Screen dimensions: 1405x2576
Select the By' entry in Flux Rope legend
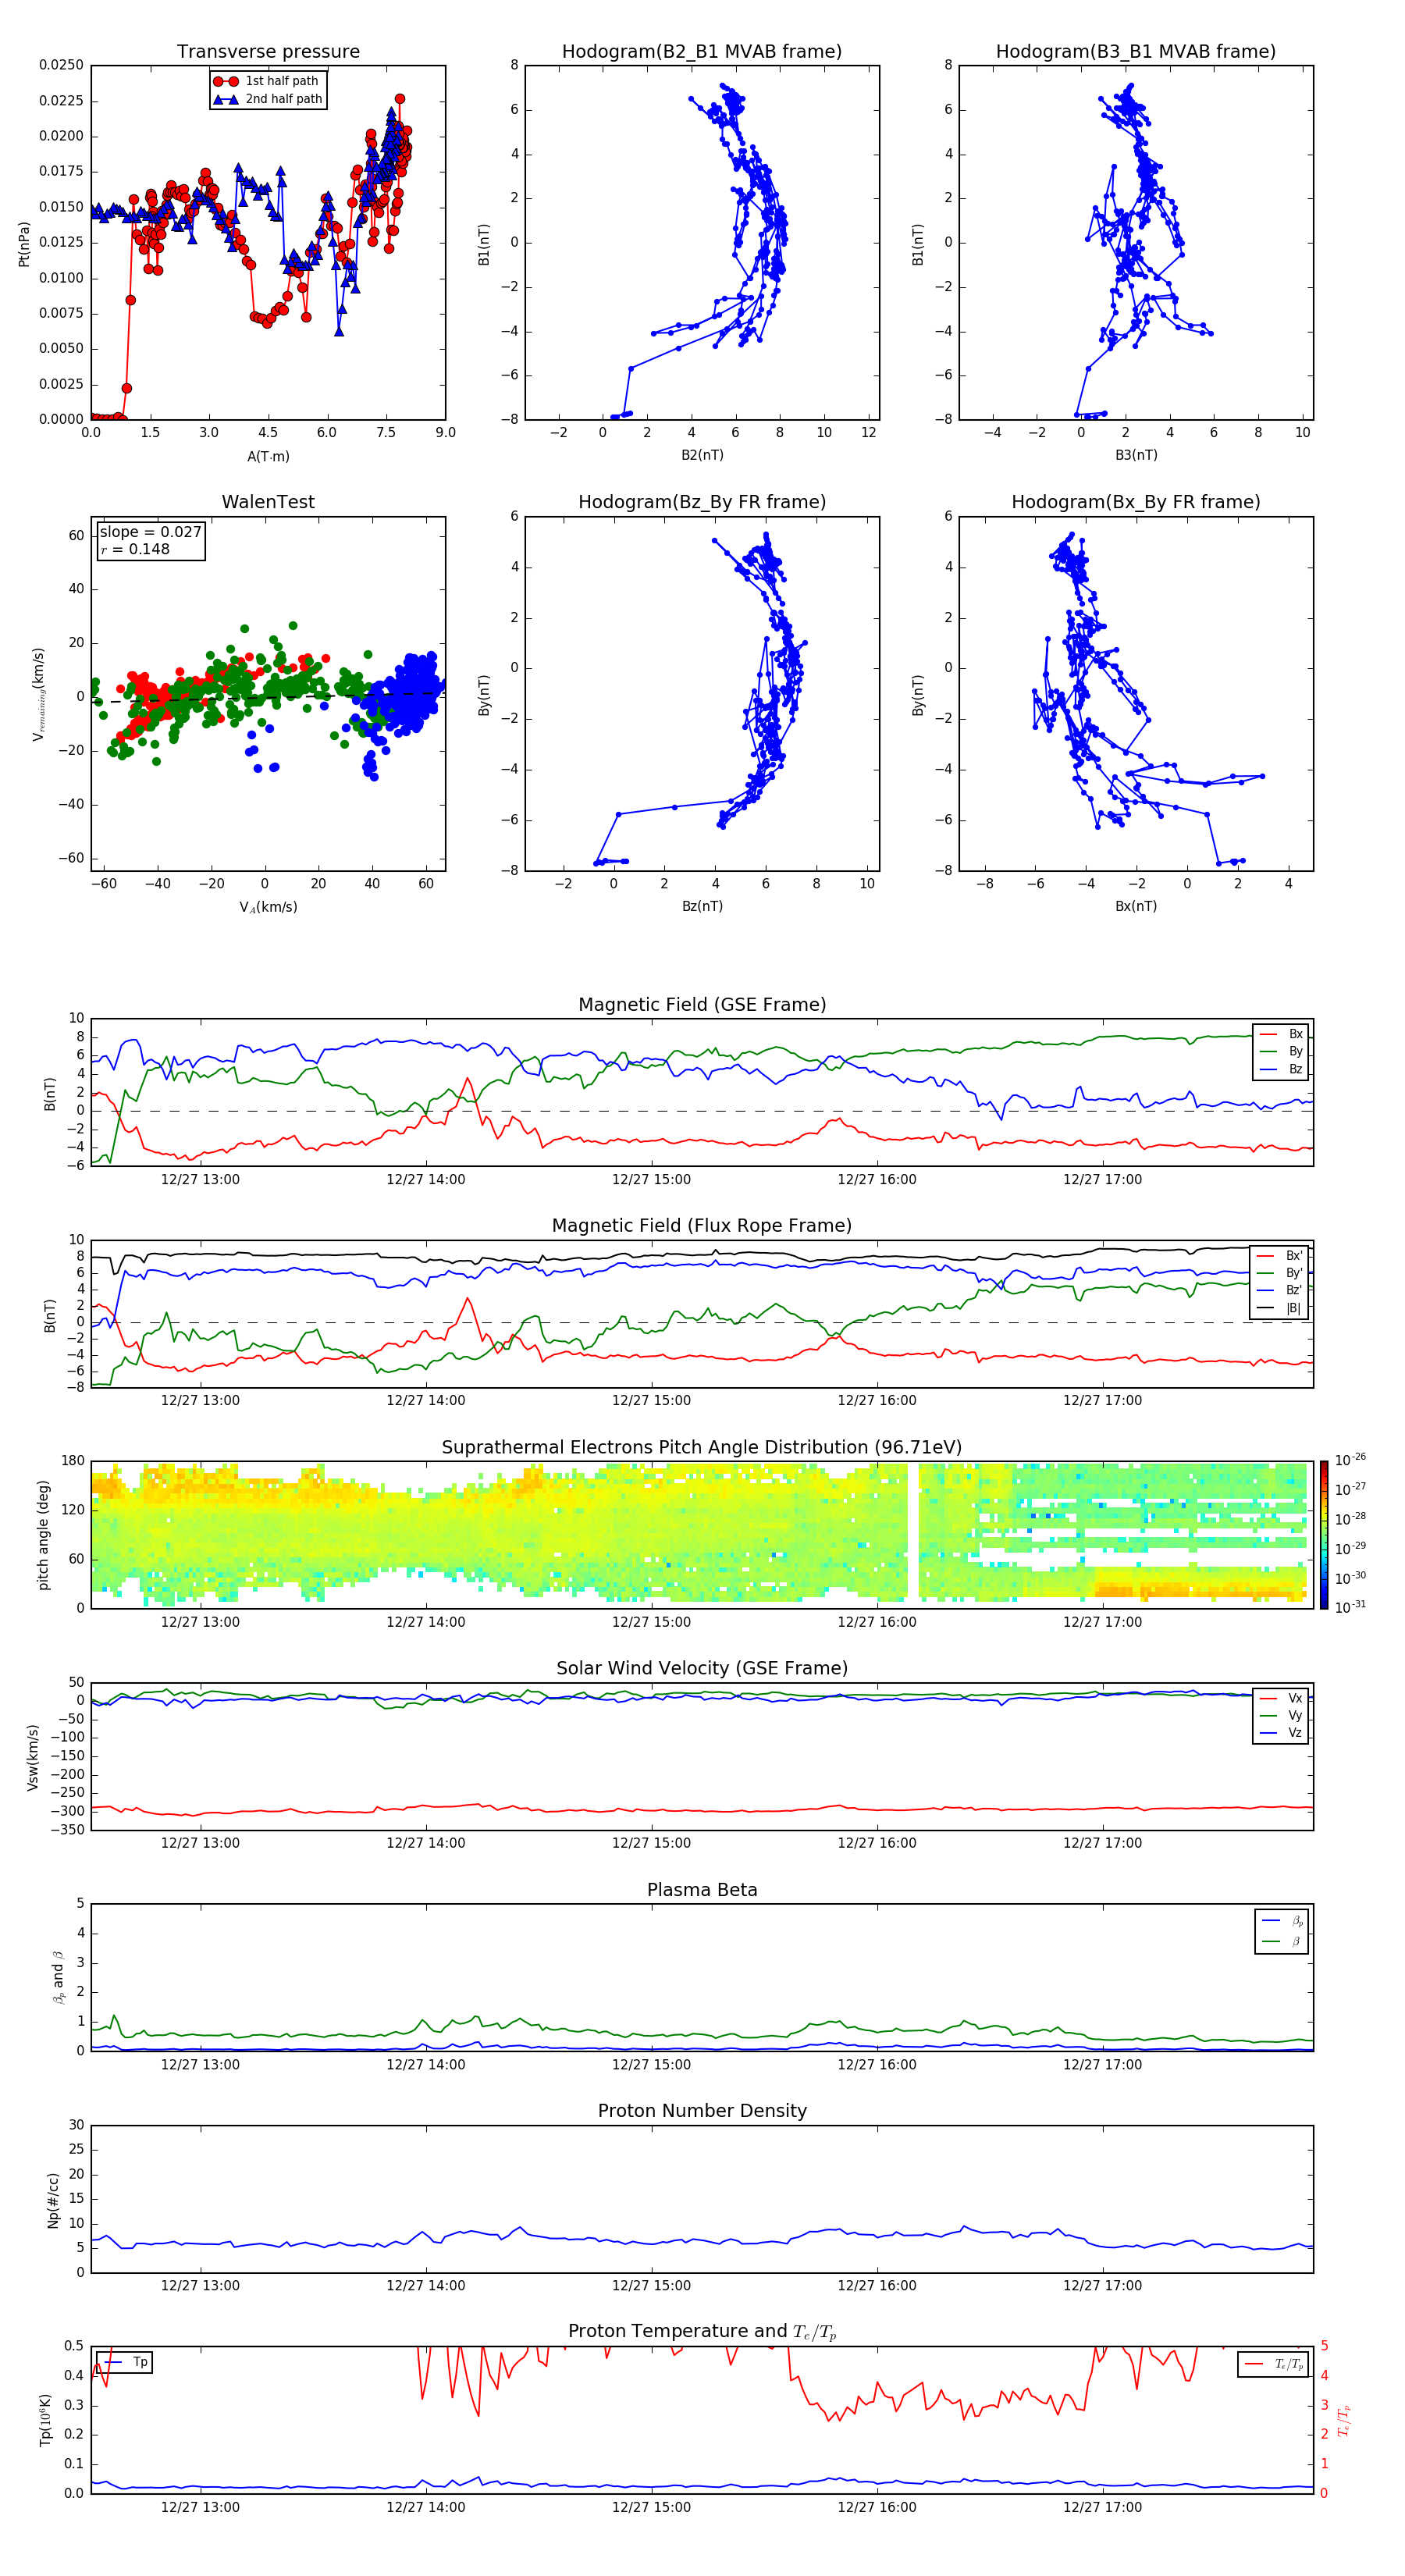[1280, 1273]
